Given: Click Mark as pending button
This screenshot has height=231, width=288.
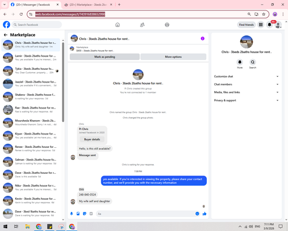Looking at the screenshot, I should coord(105,57).
